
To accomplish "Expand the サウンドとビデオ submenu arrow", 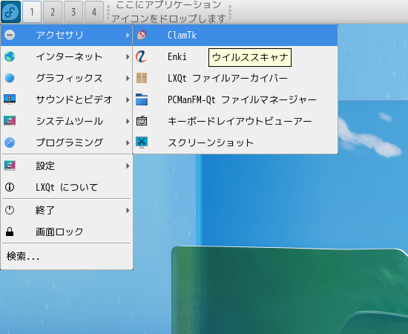I will point(128,99).
